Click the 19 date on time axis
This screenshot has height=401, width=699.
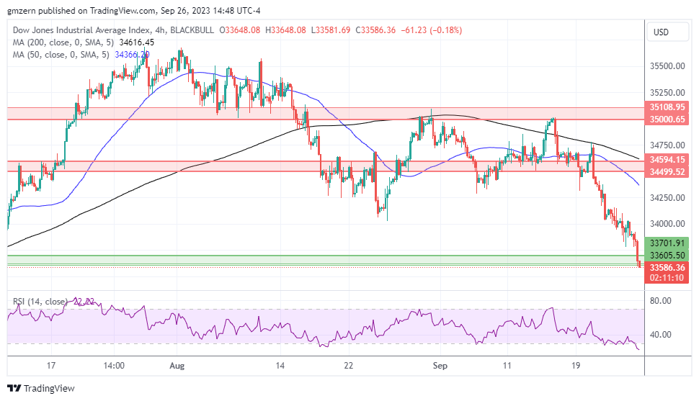pyautogui.click(x=576, y=366)
